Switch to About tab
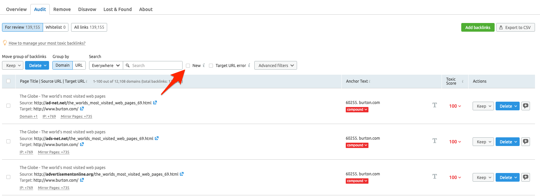The width and height of the screenshot is (540, 196). pos(146,9)
